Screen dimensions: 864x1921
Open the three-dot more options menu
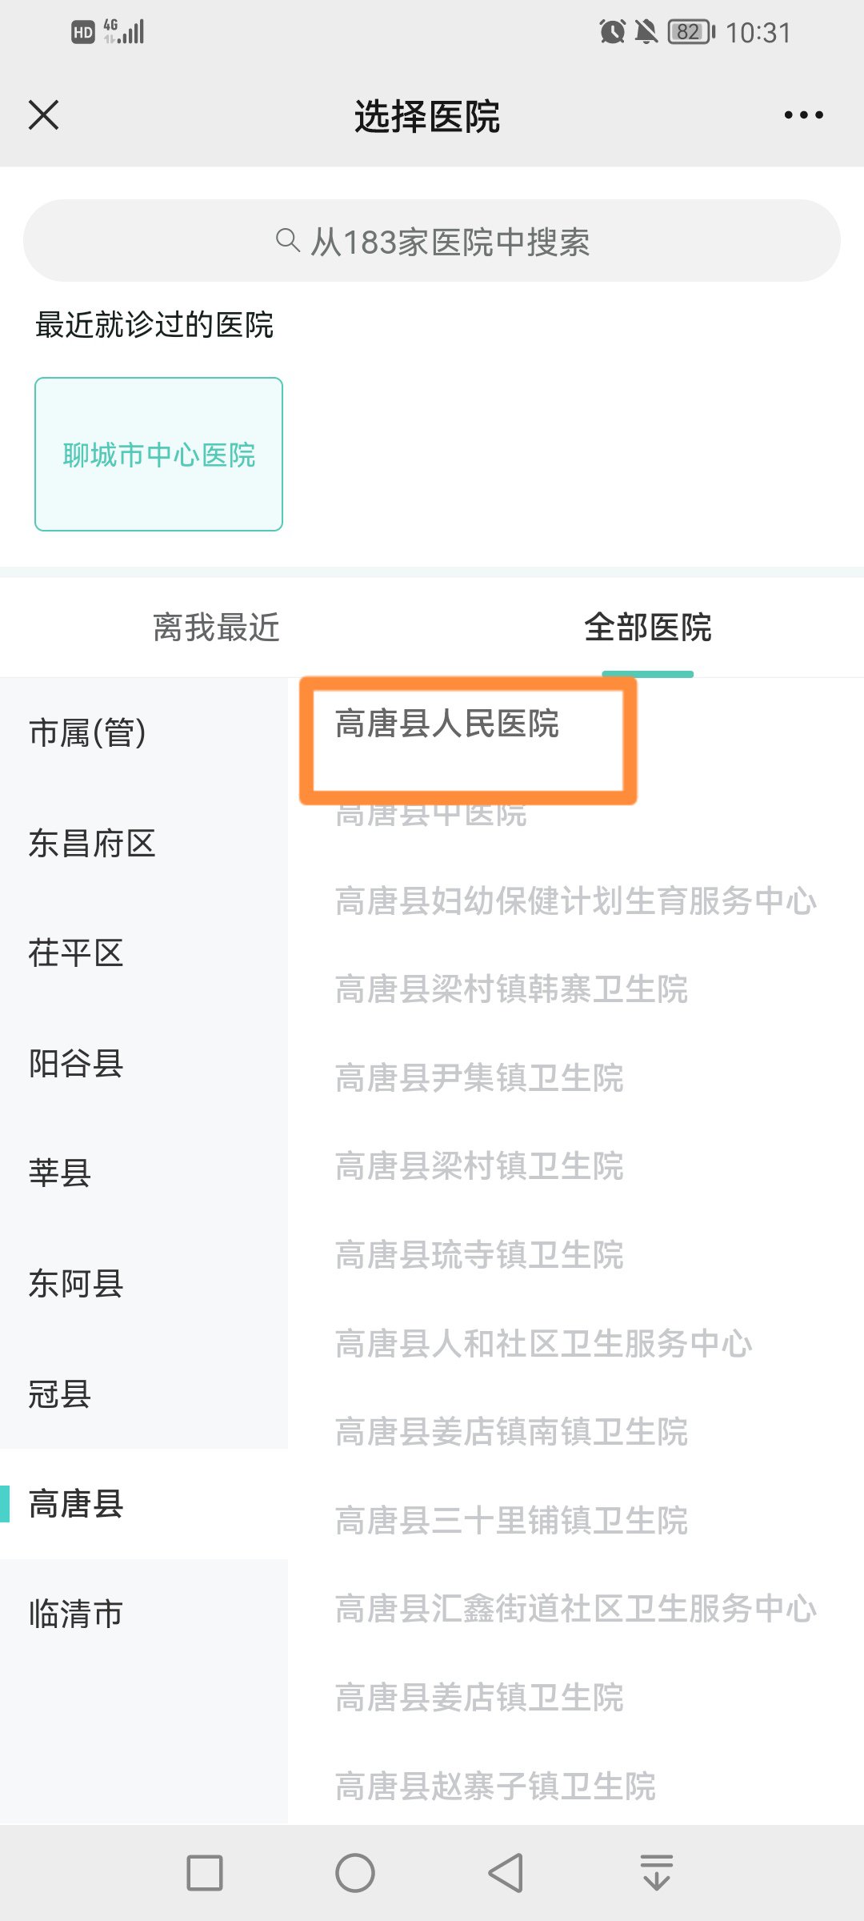[x=803, y=115]
